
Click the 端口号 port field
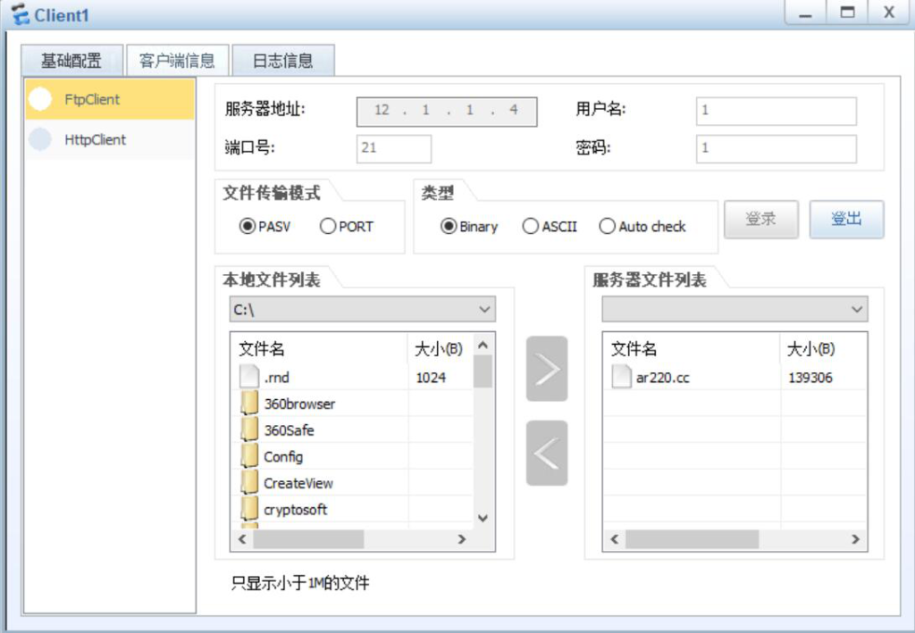[394, 148]
